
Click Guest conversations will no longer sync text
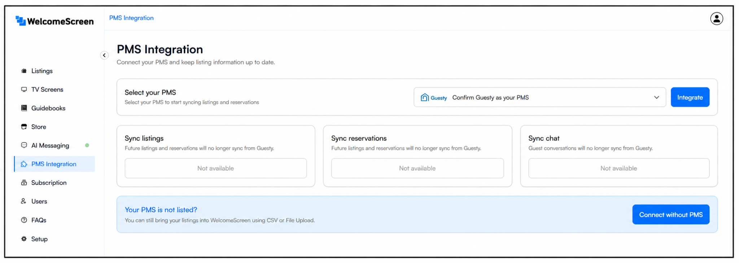click(x=591, y=148)
